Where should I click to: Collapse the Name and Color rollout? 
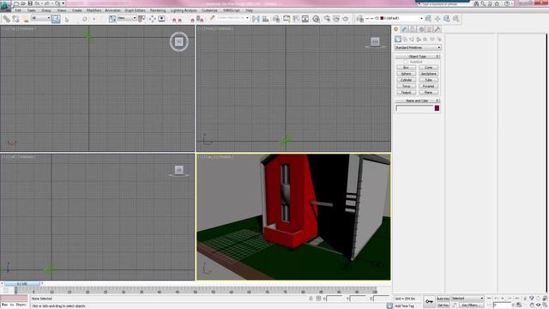[418, 101]
